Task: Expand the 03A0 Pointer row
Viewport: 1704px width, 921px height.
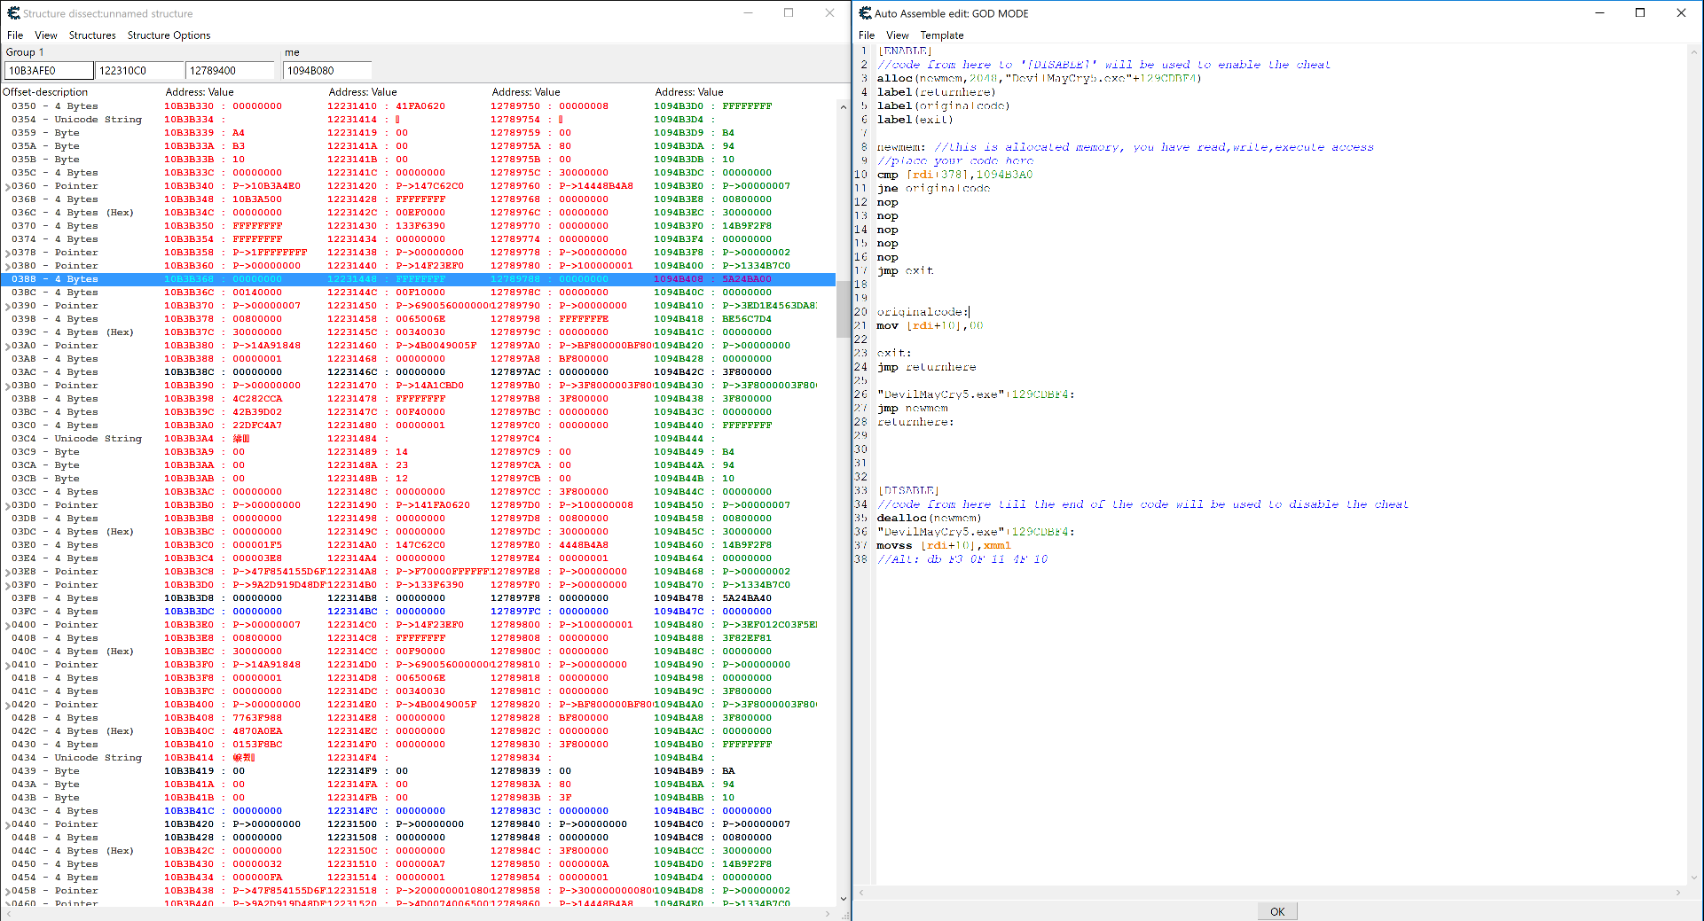Action: (8, 347)
